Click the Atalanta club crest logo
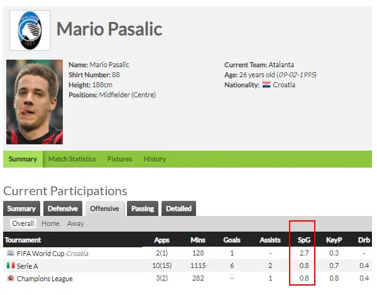The width and height of the screenshot is (377, 295). 30,30
